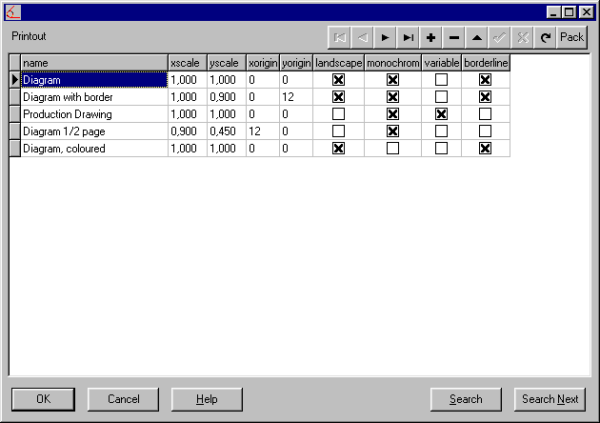The image size is (600, 423).
Task: Go to next record with navigator arrow
Action: click(385, 37)
